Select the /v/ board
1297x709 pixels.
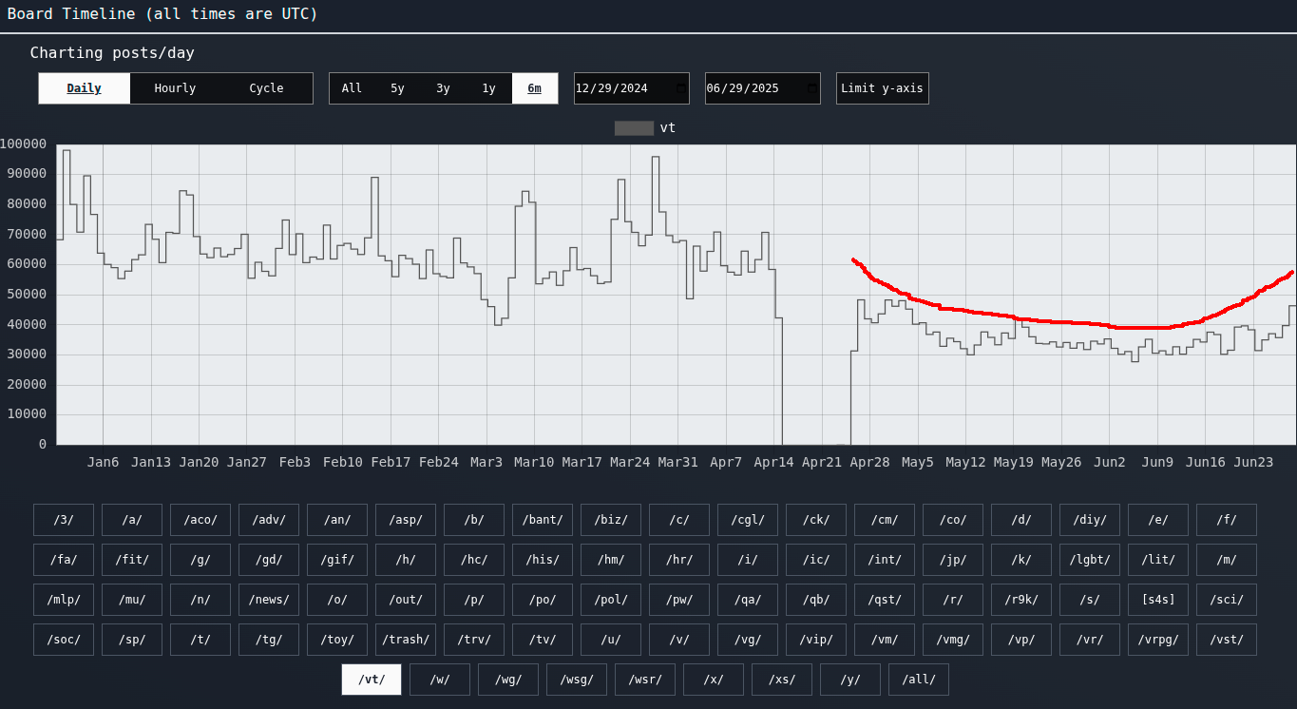pyautogui.click(x=679, y=640)
